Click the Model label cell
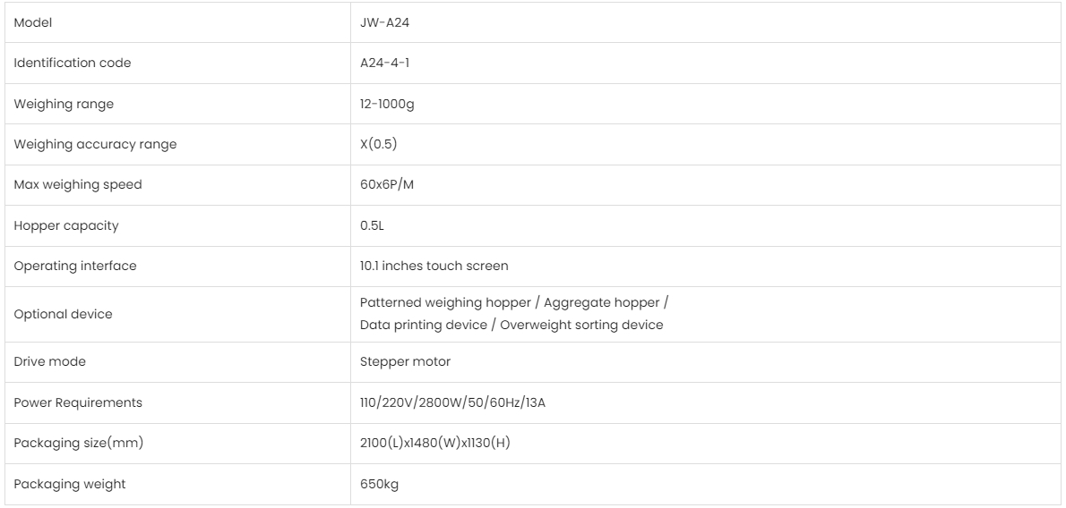Viewport: 1066px width, 508px height. [x=30, y=22]
